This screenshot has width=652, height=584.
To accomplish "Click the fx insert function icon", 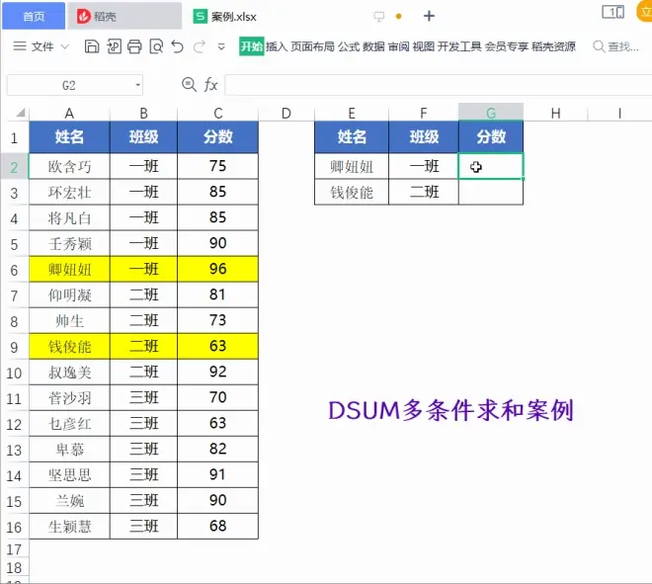I will pyautogui.click(x=211, y=86).
